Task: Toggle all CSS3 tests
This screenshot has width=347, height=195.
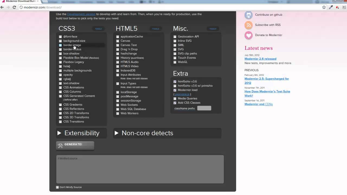Action: (98, 29)
